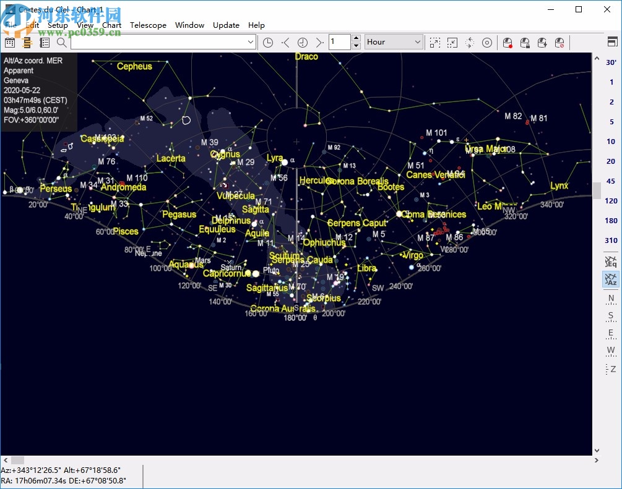The width and height of the screenshot is (622, 489).
Task: Toggle Equatorial coordinate grid (Eq)
Action: pos(611,262)
